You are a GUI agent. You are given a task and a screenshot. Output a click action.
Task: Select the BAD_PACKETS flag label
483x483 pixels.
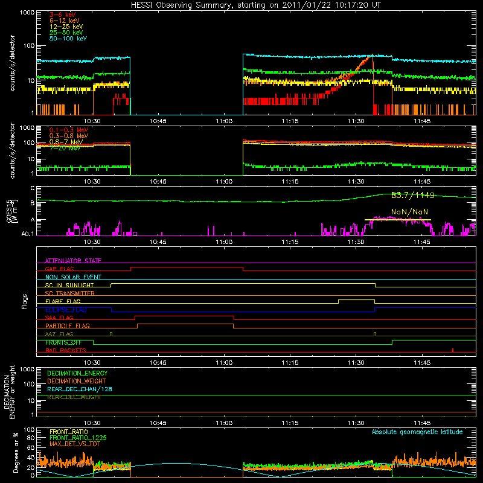pos(66,350)
